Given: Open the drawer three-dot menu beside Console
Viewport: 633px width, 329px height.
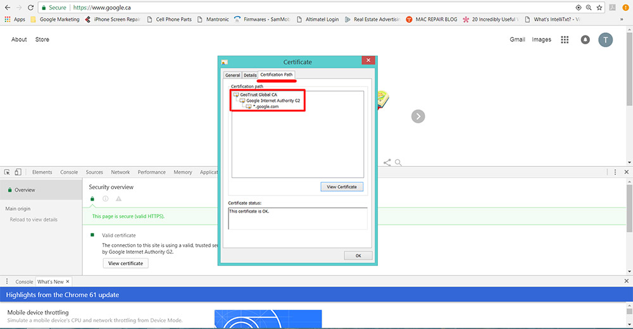Looking at the screenshot, I should [x=7, y=282].
